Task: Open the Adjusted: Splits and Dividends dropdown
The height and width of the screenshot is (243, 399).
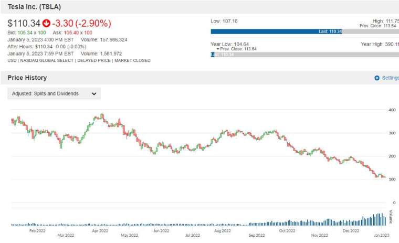Action: pos(54,93)
